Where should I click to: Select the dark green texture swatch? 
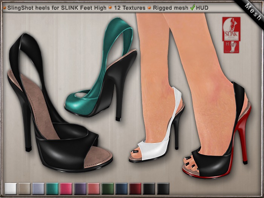tap(108, 189)
